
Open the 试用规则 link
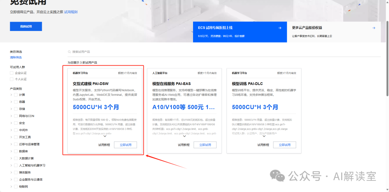pyautogui.click(x=71, y=12)
